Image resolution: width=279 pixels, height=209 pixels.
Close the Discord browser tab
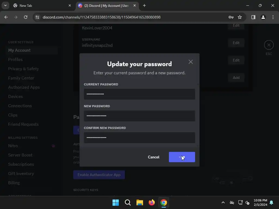tap(135, 6)
